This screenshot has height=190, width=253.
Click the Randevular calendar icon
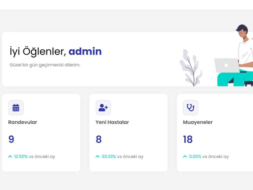[x=16, y=108]
